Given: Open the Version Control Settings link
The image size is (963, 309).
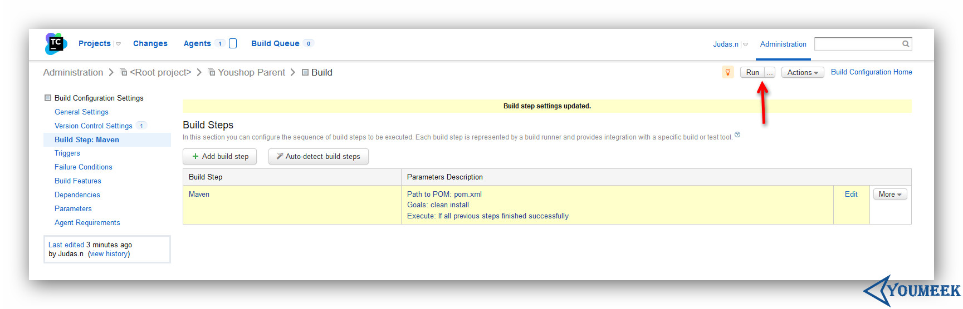Looking at the screenshot, I should (94, 126).
